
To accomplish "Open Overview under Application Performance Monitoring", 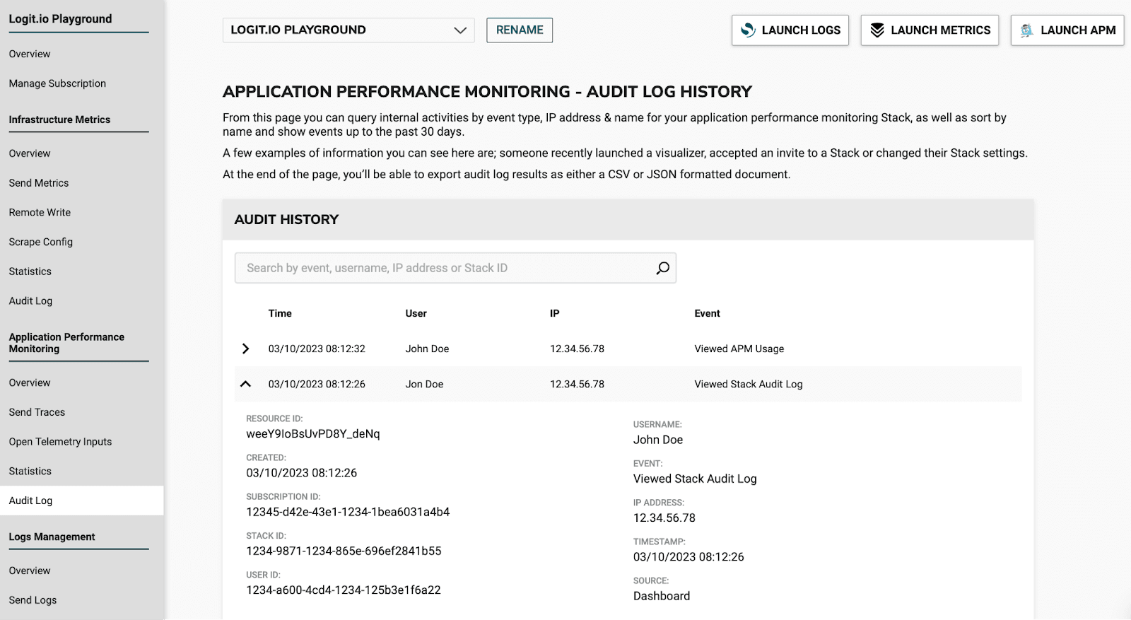I will point(30,382).
